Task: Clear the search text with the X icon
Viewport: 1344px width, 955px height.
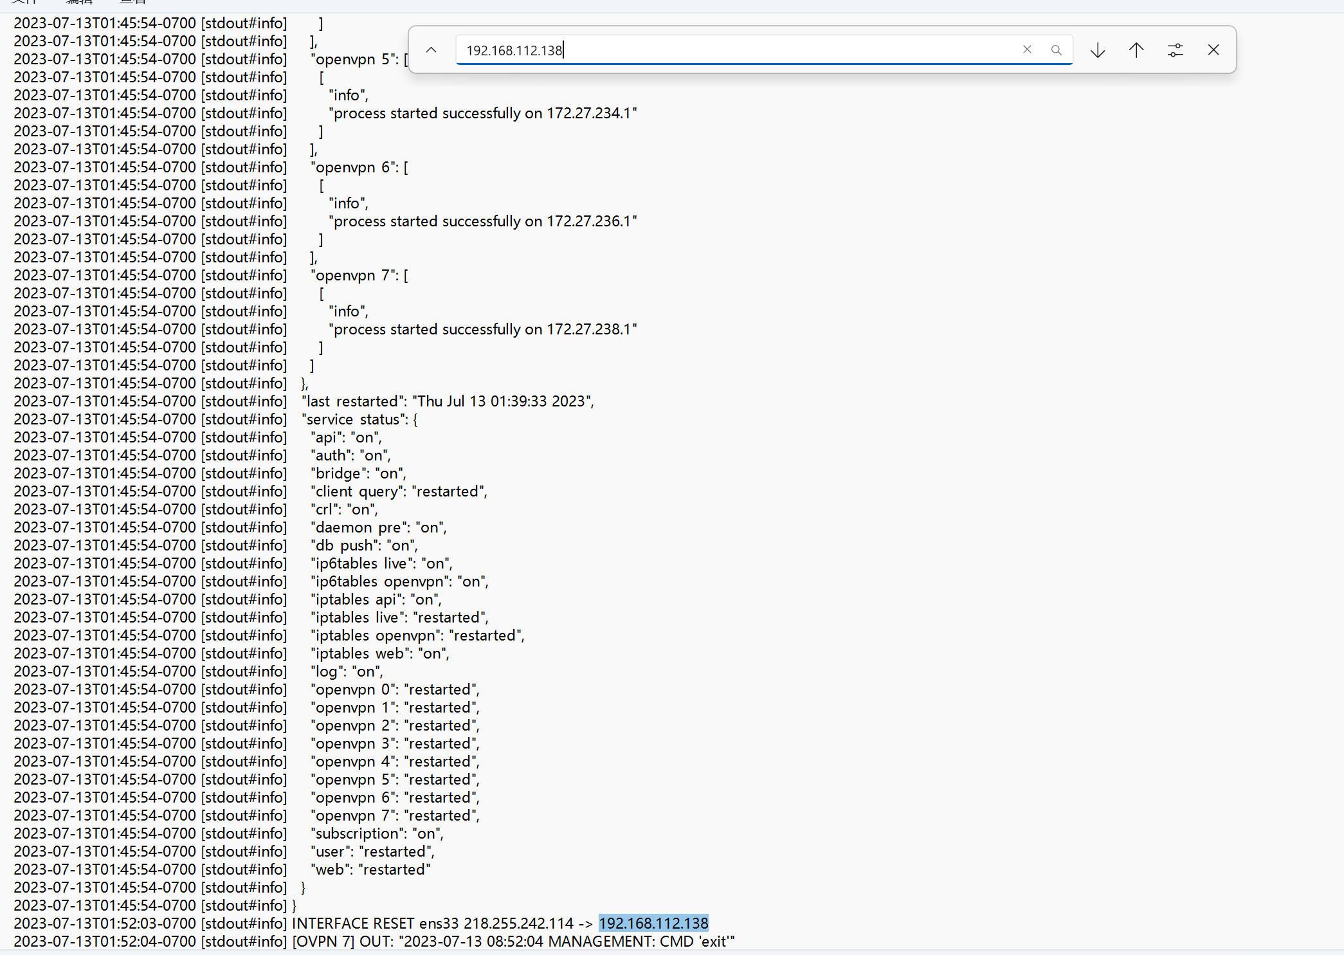Action: [x=1027, y=50]
